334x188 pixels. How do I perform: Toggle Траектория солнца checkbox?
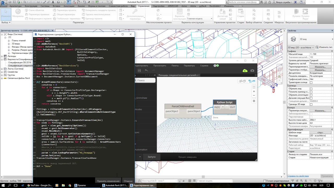point(311,83)
